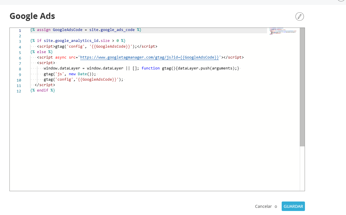Screen dimensions: 346x215
Task: Click line number 12 in the gutter
Action: coord(19,91)
